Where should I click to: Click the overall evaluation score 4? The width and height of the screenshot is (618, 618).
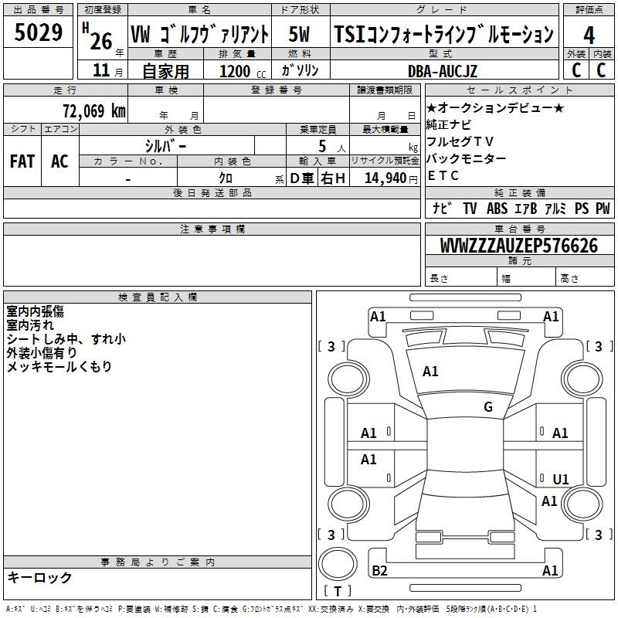pos(589,34)
